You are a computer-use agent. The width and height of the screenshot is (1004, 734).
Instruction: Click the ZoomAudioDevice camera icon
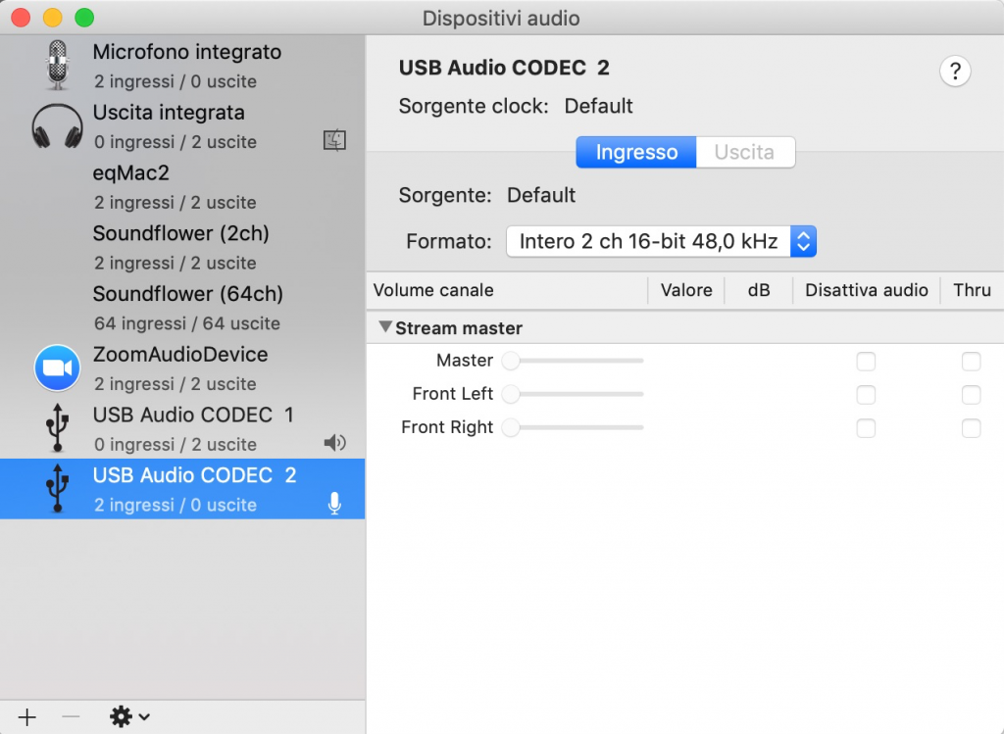(58, 368)
